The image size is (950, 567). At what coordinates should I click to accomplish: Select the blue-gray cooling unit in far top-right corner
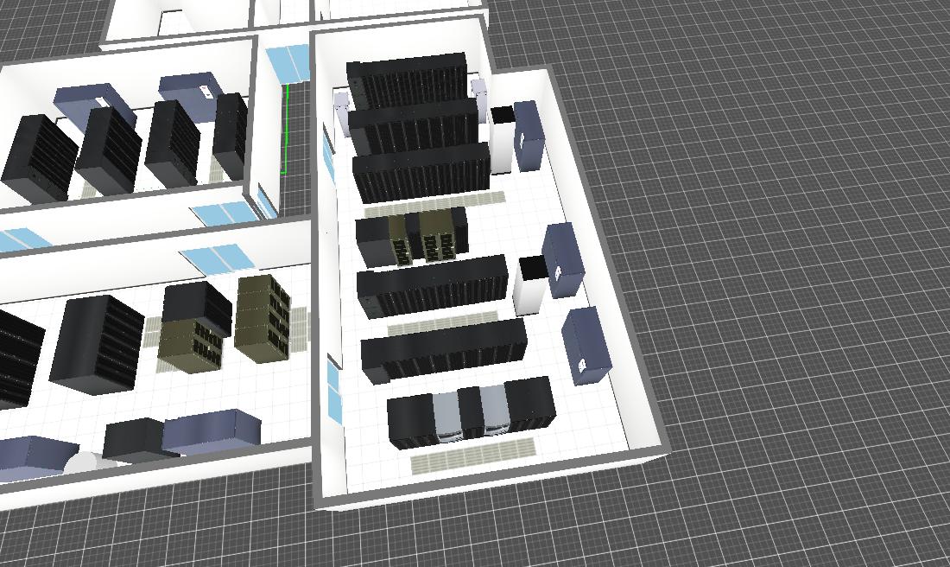click(529, 134)
